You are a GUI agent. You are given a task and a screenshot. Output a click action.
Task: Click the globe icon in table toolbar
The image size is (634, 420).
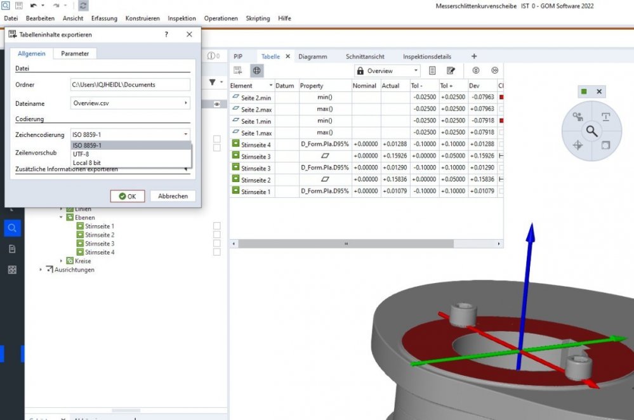coord(256,70)
